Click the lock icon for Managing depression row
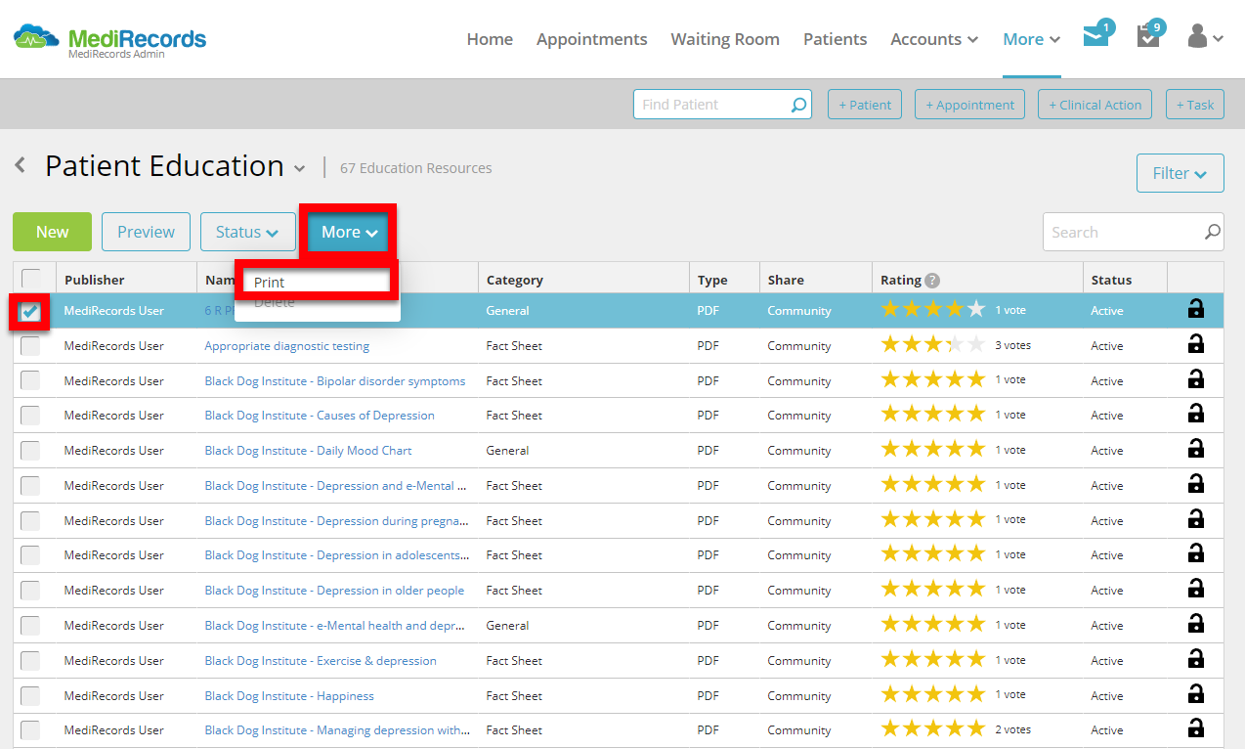Screen dimensions: 1245x749 [1195, 728]
